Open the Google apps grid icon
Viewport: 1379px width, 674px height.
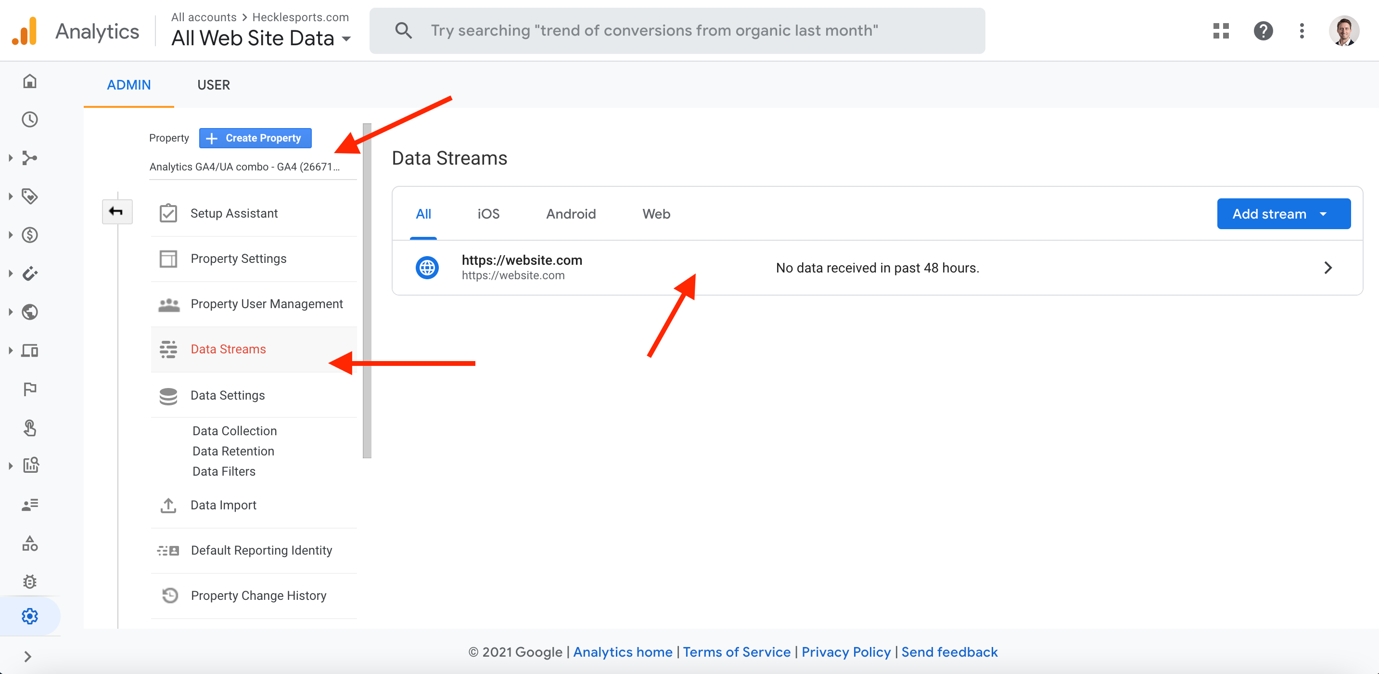click(x=1221, y=31)
